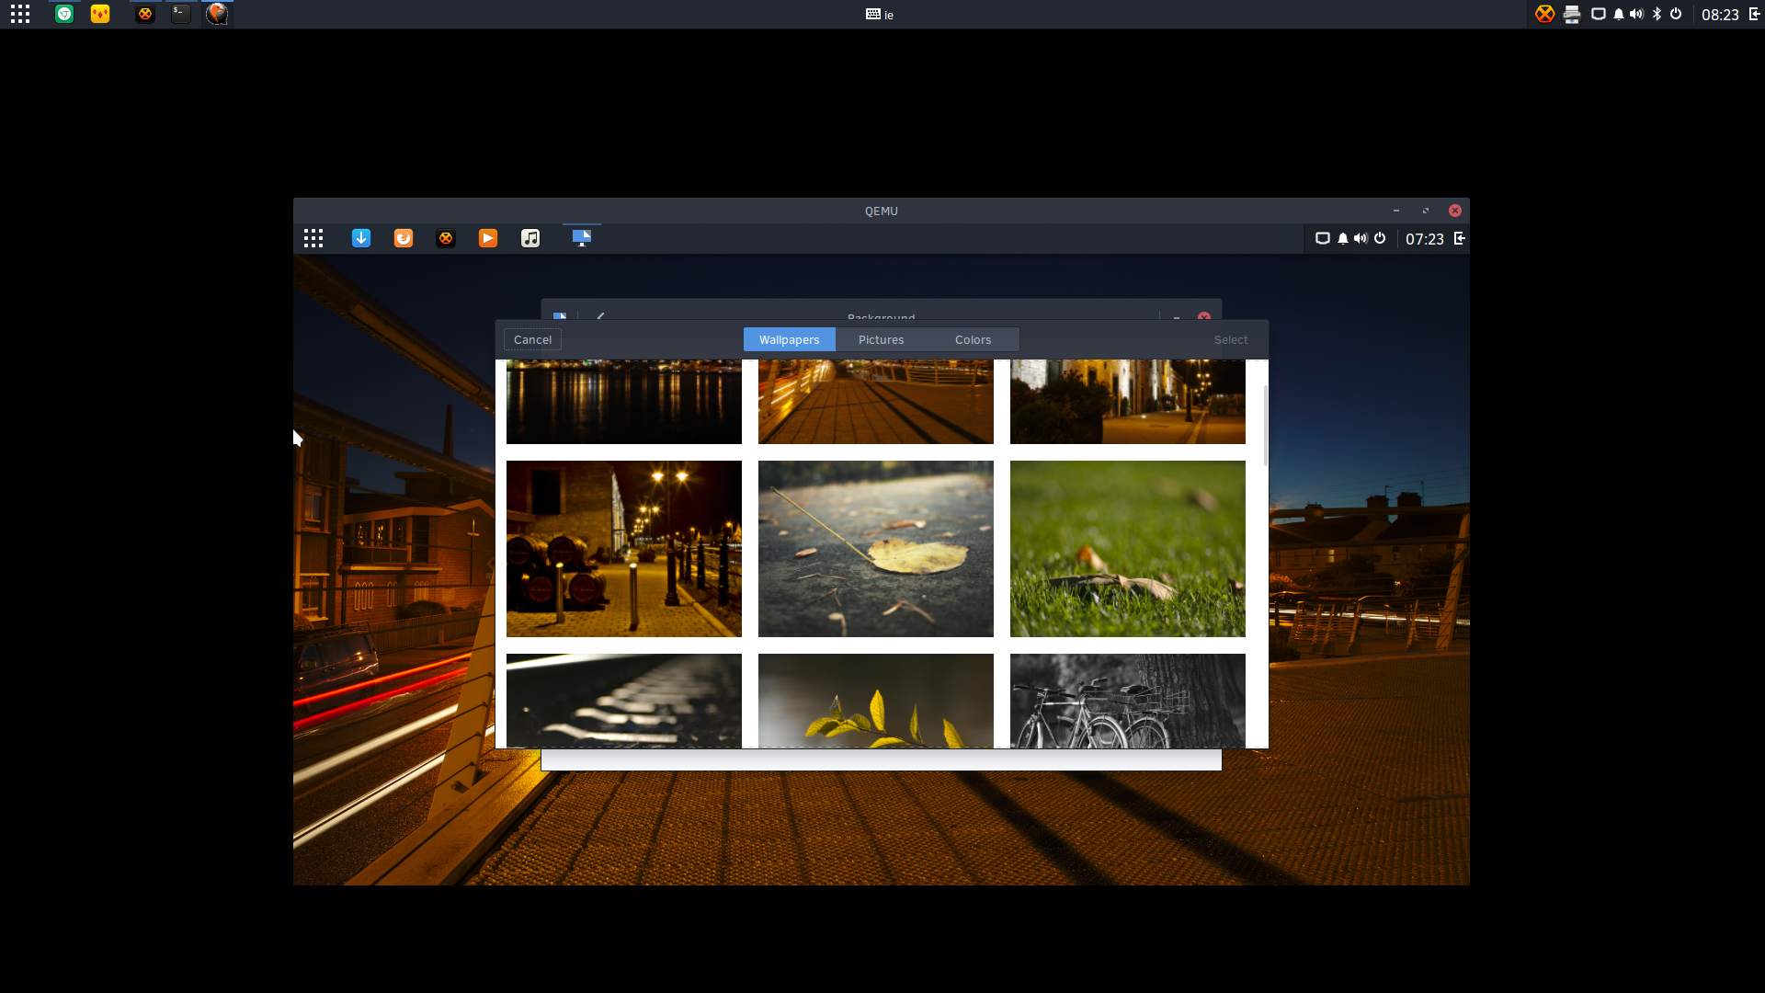Image resolution: width=1765 pixels, height=993 pixels.
Task: Click the host network display tray icon
Action: [1599, 14]
